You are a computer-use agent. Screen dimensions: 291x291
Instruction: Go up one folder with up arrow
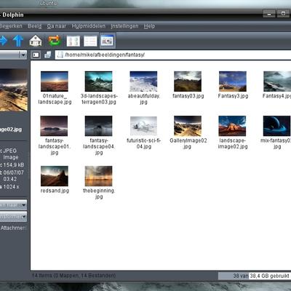pyautogui.click(x=18, y=41)
